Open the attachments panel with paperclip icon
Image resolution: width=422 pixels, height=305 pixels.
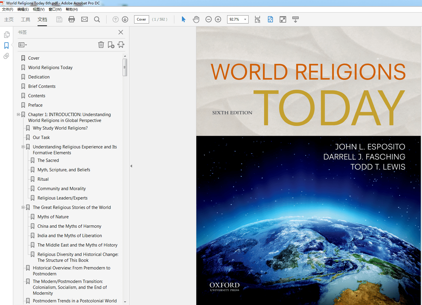point(7,56)
